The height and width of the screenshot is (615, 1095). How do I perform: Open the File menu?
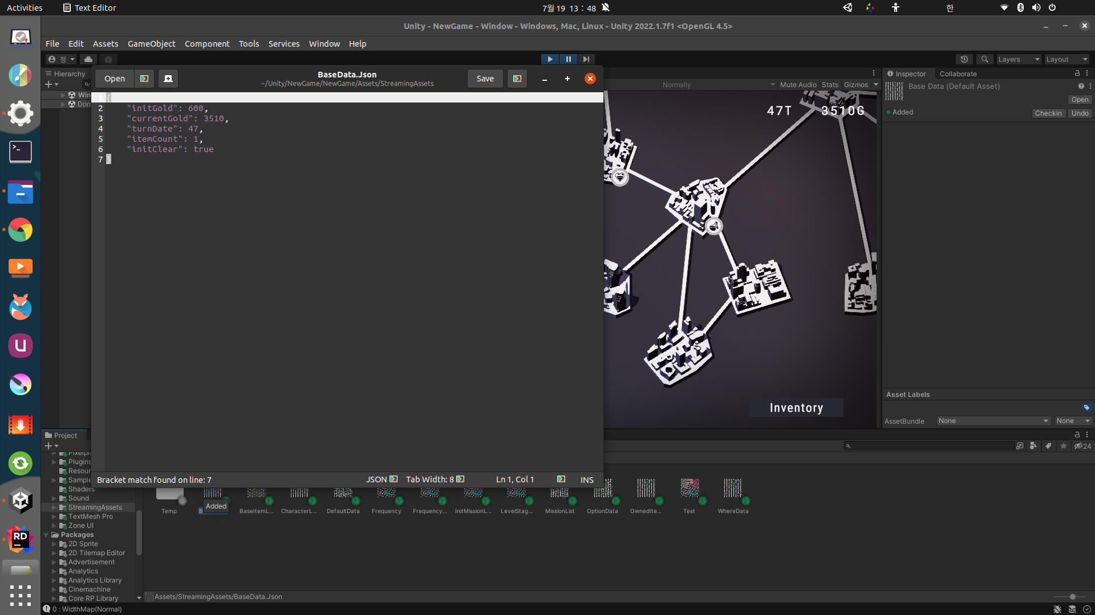pos(52,44)
